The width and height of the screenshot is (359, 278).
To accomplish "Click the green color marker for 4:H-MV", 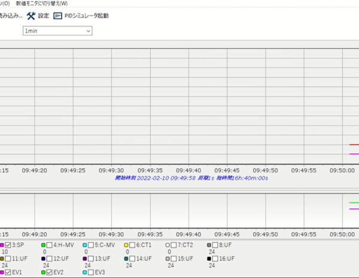I will (44, 245).
